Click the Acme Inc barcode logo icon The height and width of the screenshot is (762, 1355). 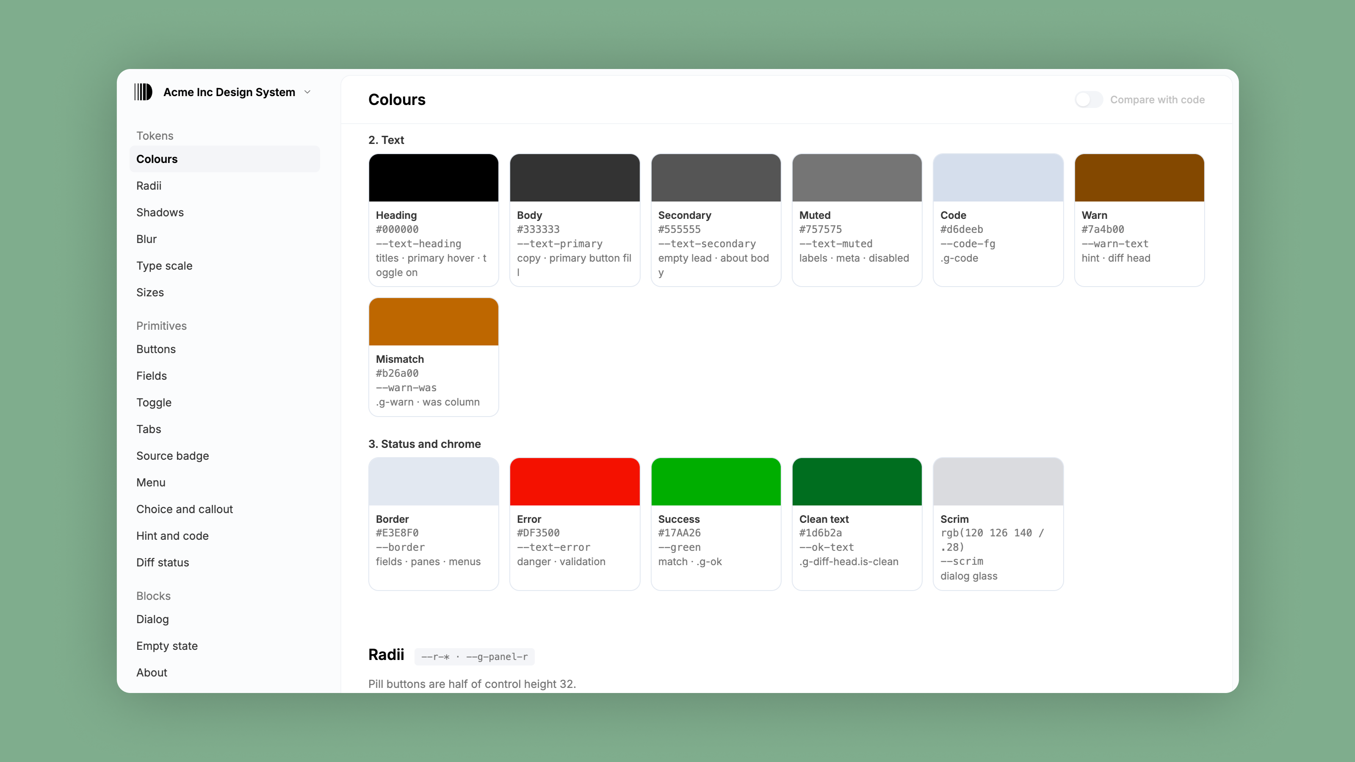click(x=143, y=92)
